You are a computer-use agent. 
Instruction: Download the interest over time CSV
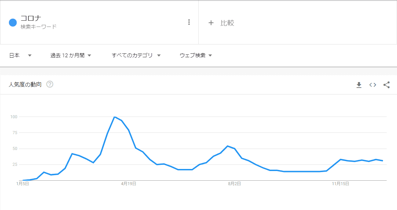359,85
